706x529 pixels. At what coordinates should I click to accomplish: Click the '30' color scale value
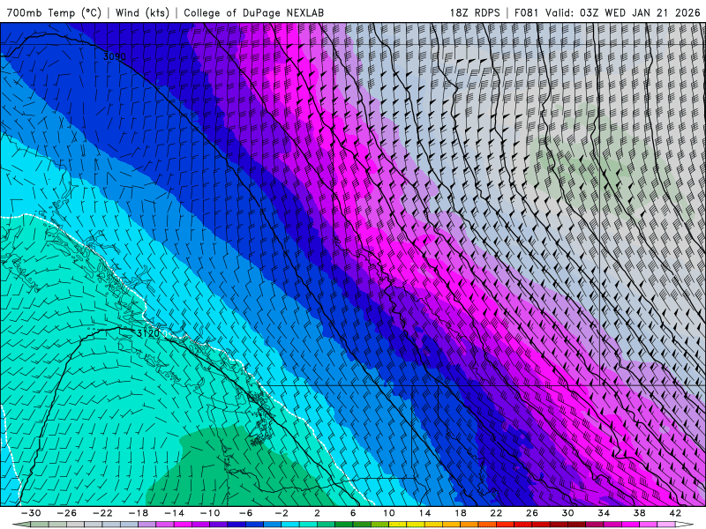(567, 513)
